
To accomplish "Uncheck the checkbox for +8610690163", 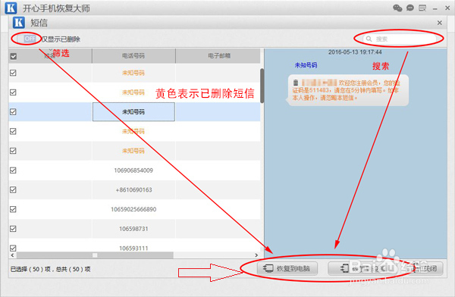I will (x=13, y=189).
